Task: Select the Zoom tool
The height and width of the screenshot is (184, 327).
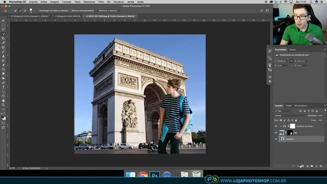Action: (3, 105)
